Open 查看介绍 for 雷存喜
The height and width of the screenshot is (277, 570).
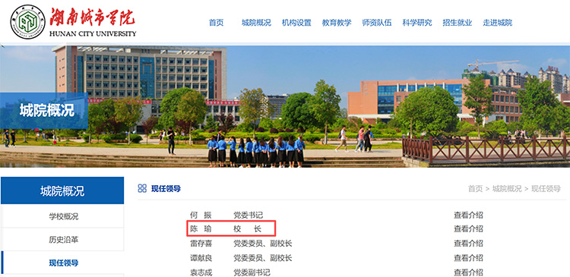468,244
